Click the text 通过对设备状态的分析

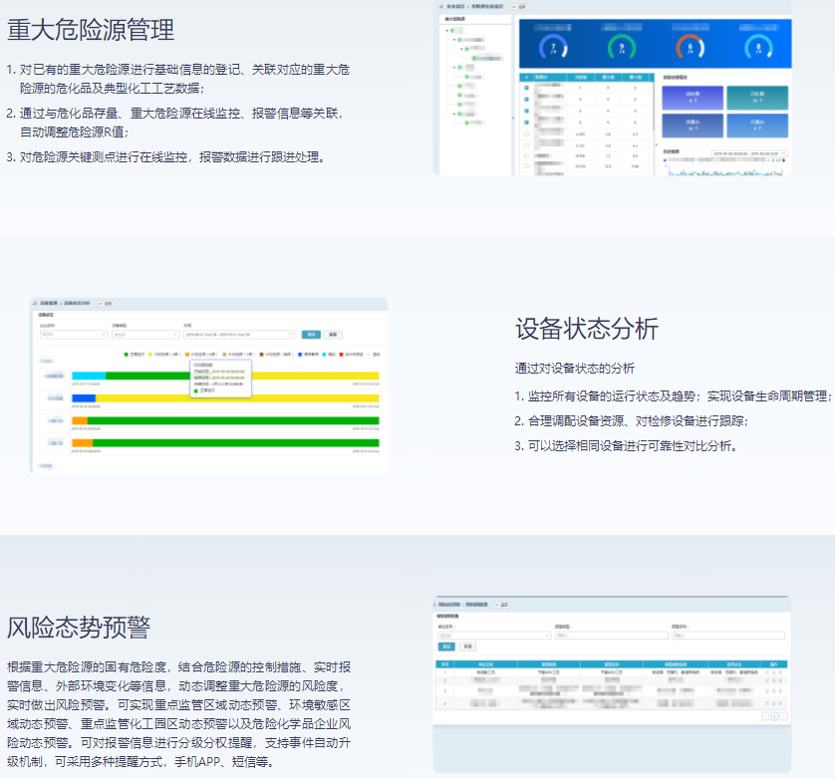[x=575, y=368]
